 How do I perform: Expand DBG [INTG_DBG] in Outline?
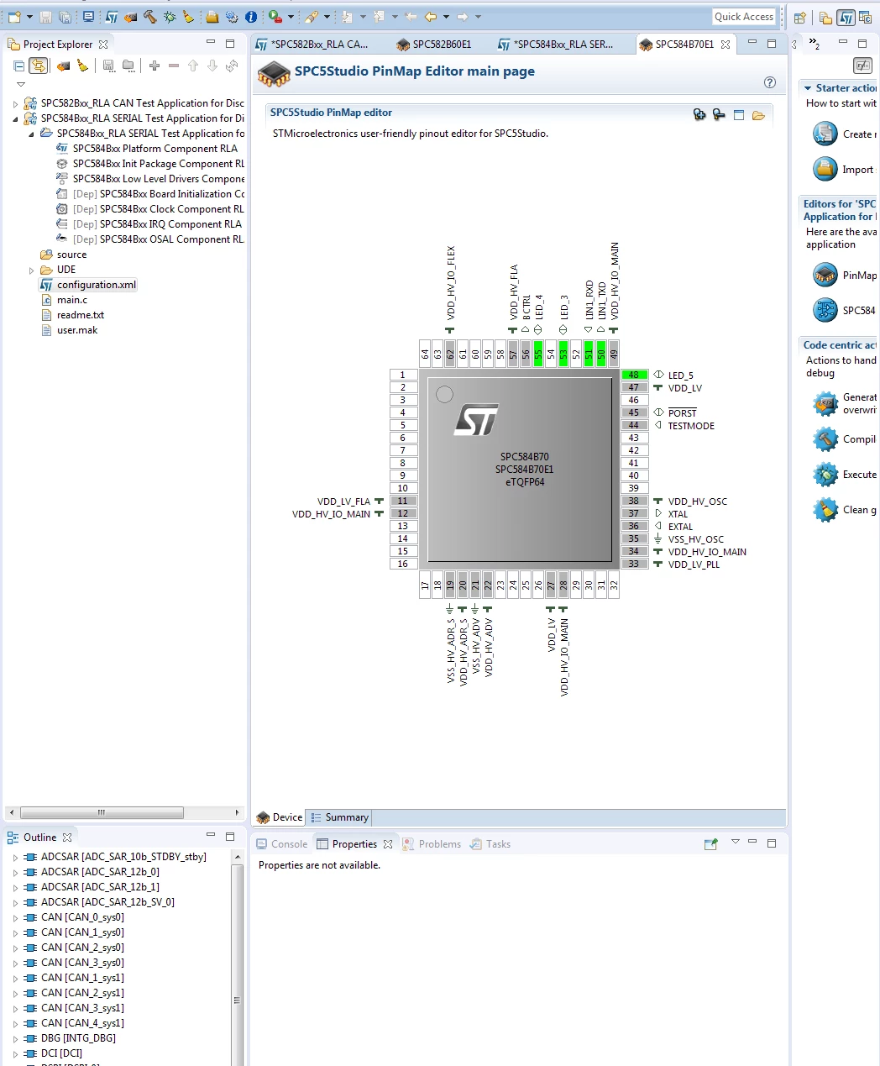click(x=15, y=1038)
